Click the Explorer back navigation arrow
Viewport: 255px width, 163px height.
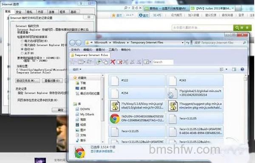[73, 43]
